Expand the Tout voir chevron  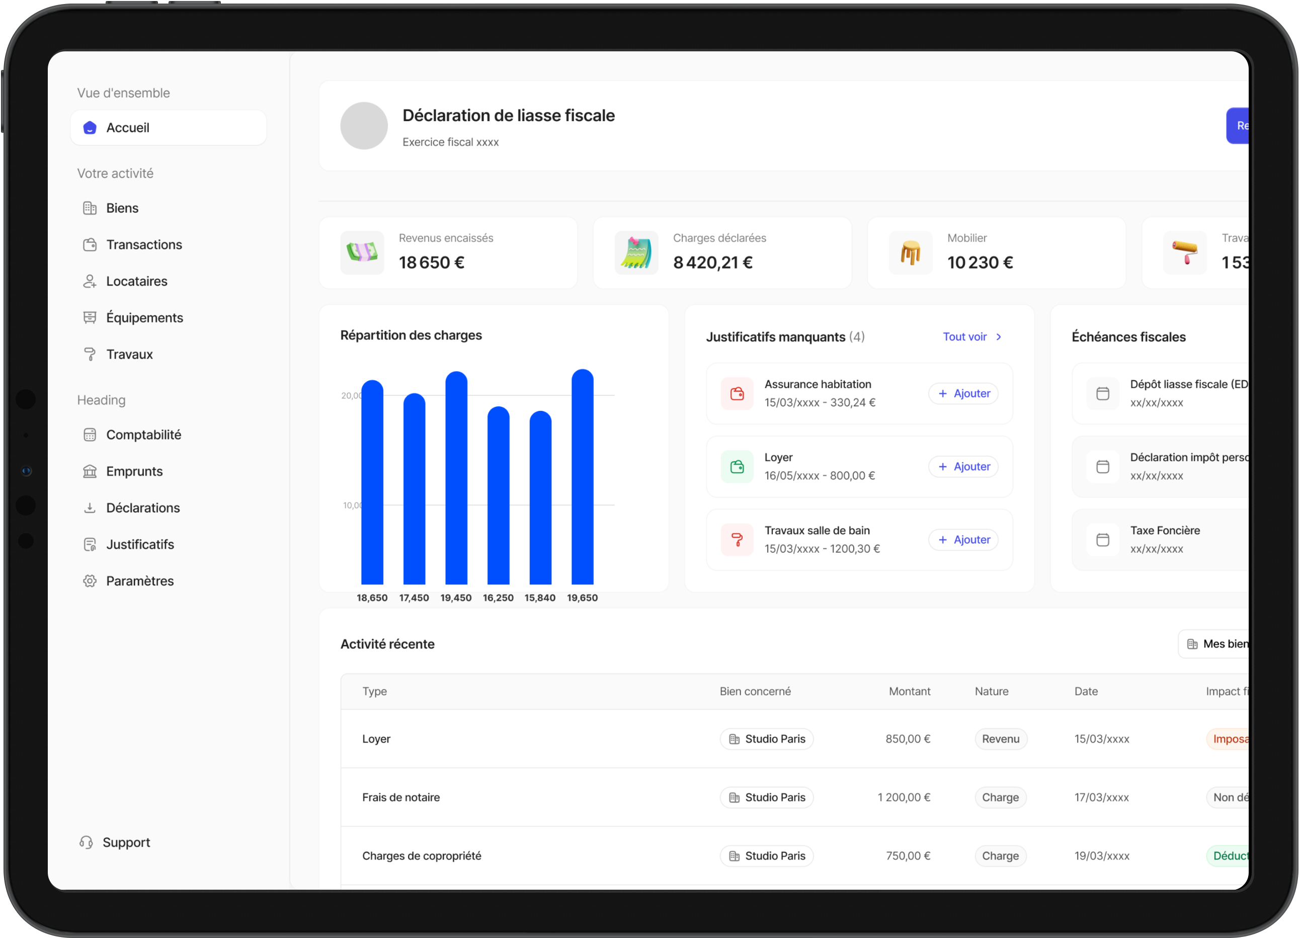tap(999, 336)
